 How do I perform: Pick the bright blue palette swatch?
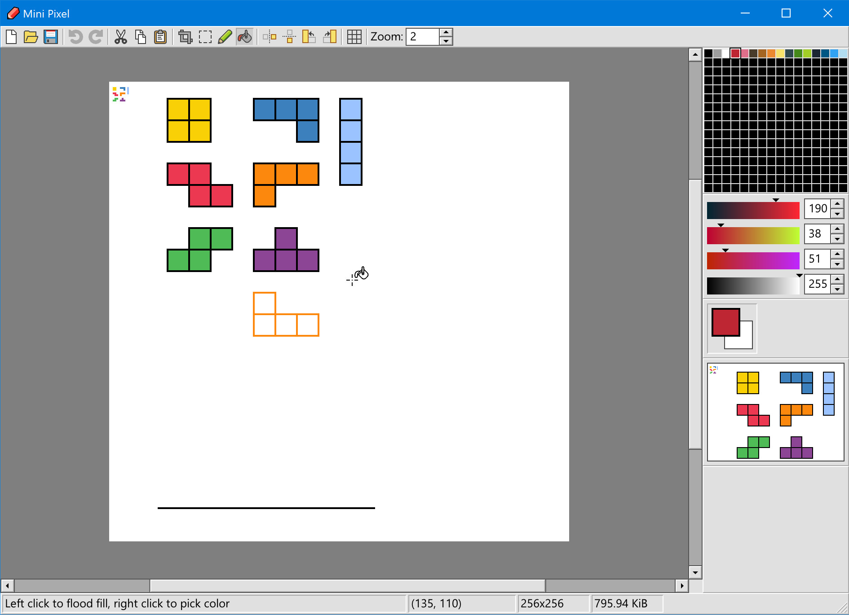pos(834,53)
